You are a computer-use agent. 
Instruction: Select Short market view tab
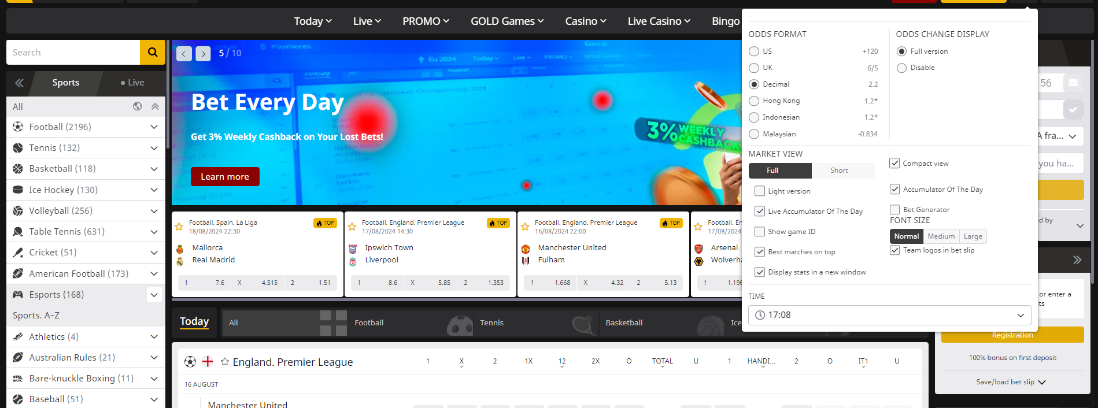coord(839,170)
